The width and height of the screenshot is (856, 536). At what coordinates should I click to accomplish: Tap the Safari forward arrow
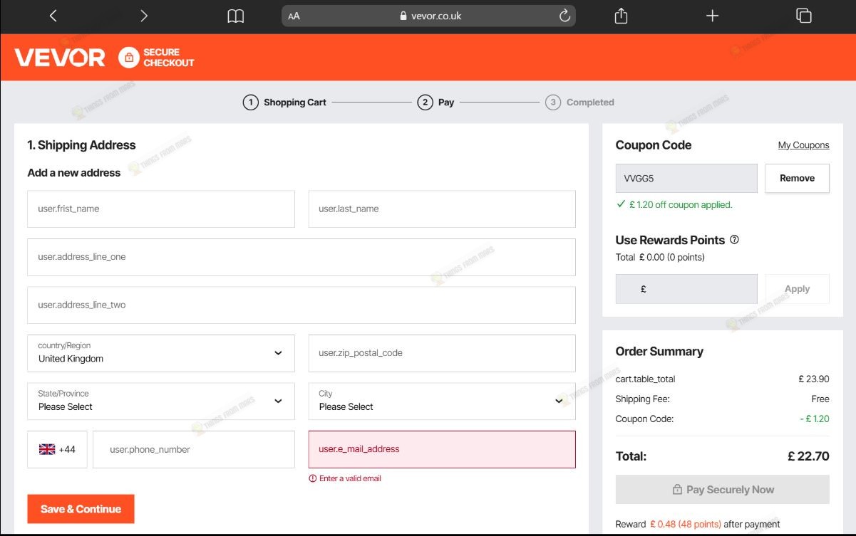tap(144, 16)
